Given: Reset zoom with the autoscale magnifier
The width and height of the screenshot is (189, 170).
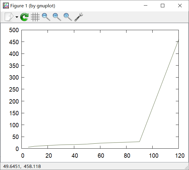Looking at the screenshot, I should (68, 17).
